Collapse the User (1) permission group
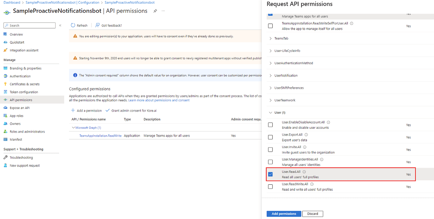This screenshot has width=434, height=219. pos(279,112)
